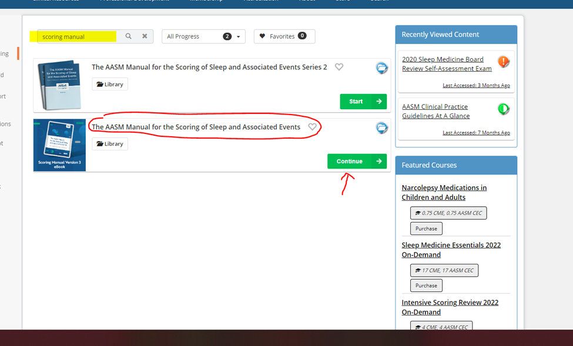Toggle the favorite heart on Series 2 course
573x346 pixels.
[339, 67]
